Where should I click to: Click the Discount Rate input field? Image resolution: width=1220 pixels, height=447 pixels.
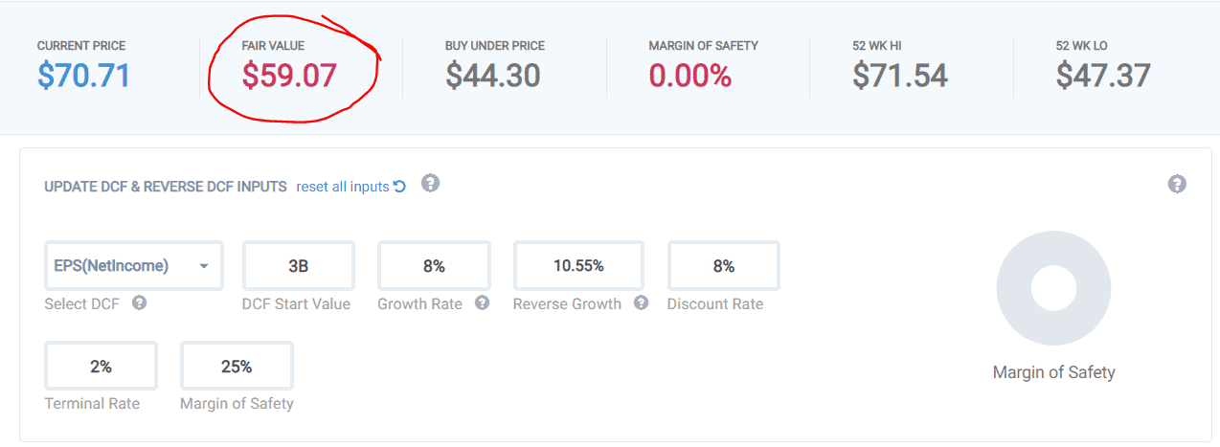point(723,266)
